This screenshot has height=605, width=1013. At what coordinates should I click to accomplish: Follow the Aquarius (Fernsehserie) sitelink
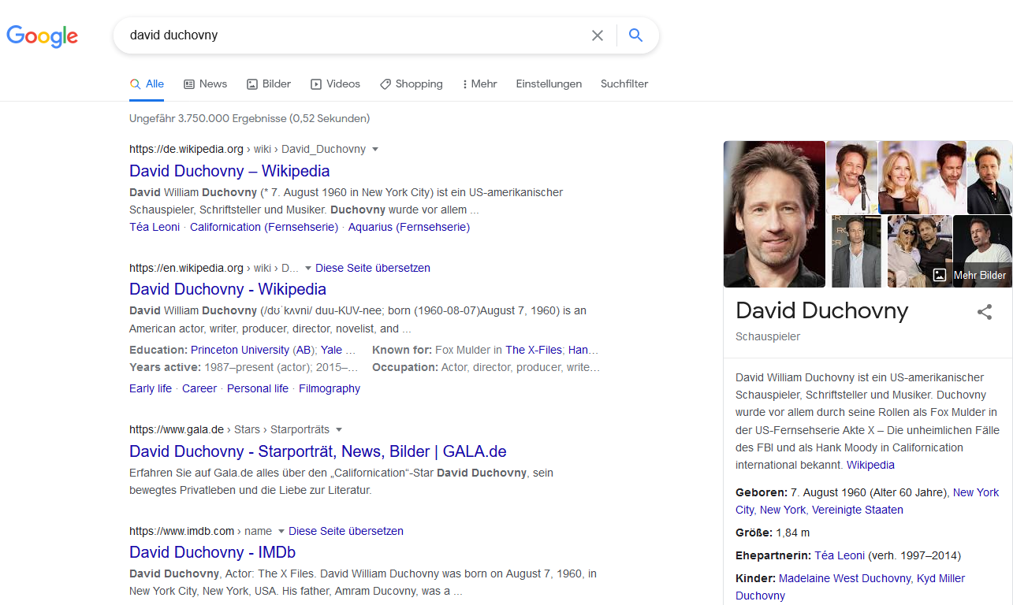tap(409, 227)
